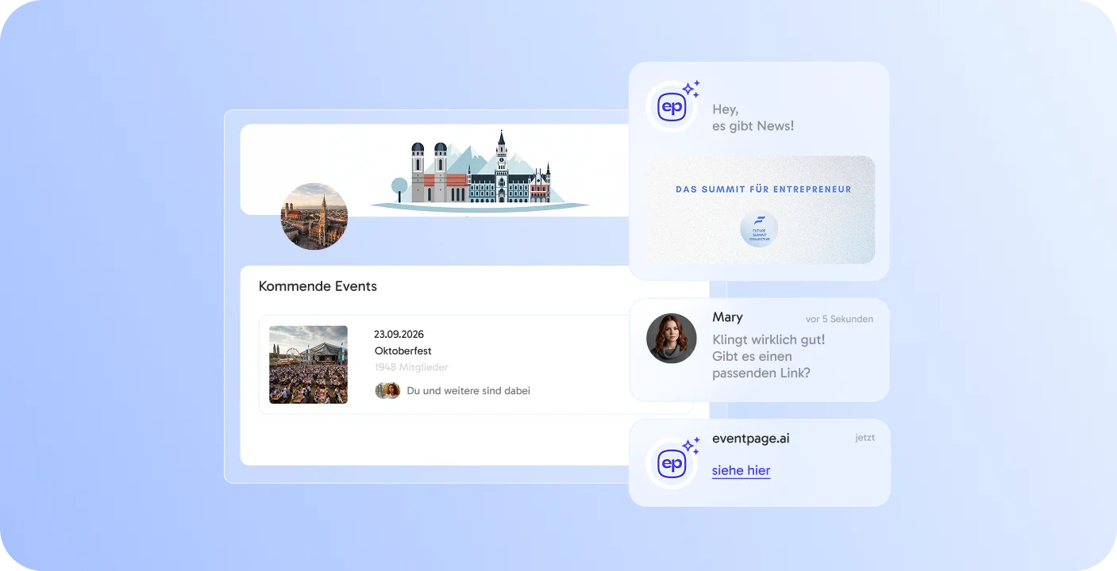The image size is (1117, 571).
Task: Toggle attendance via 'Du und weitere sind dabei'
Action: (468, 390)
